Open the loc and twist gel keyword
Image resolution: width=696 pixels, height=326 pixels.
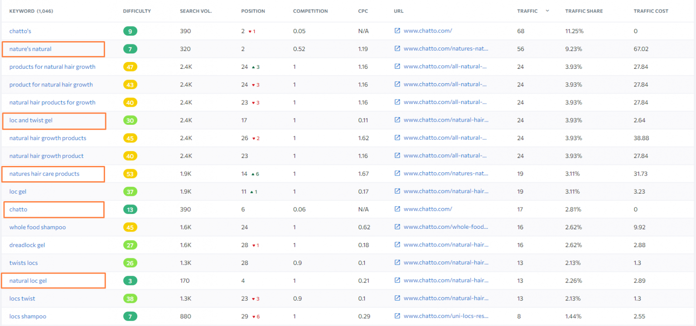click(31, 120)
